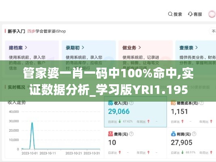Select the 27,905 profit value

pyautogui.click(x=182, y=143)
